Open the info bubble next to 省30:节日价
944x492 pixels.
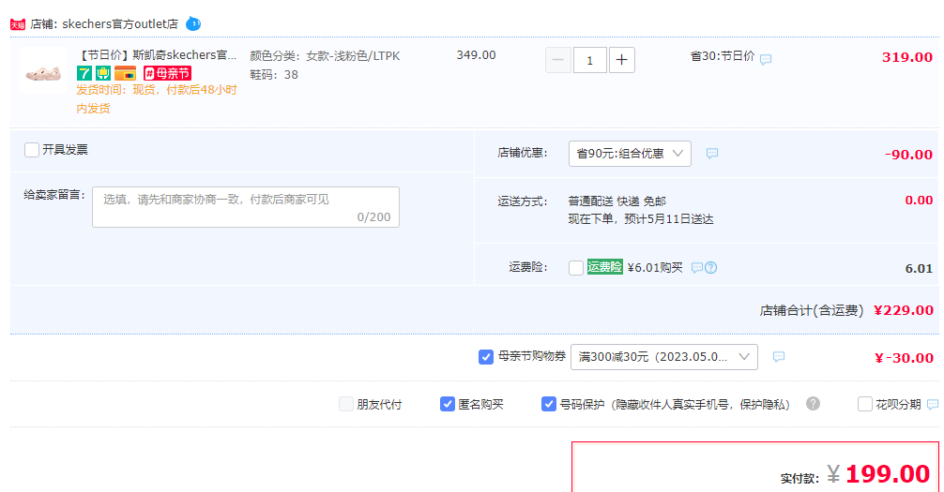click(766, 59)
